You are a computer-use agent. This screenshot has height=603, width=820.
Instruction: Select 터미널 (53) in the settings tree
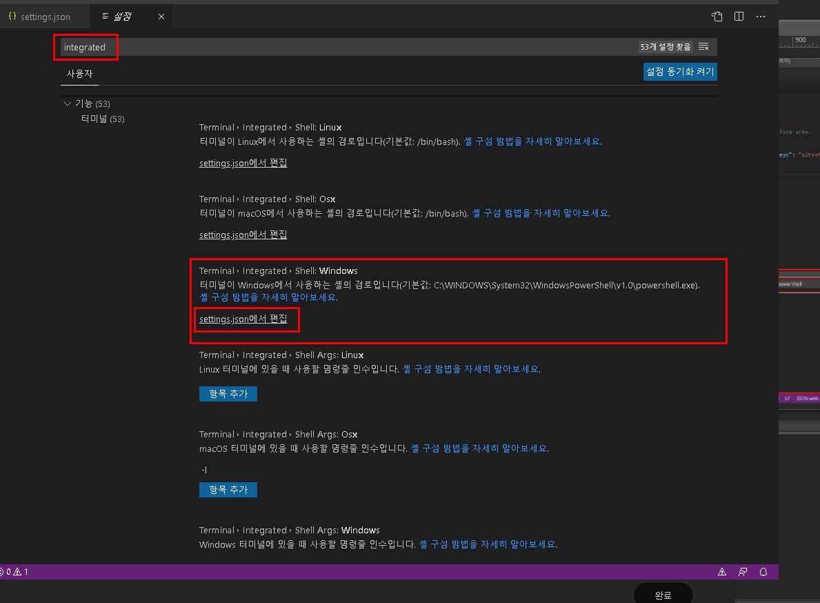(x=103, y=119)
